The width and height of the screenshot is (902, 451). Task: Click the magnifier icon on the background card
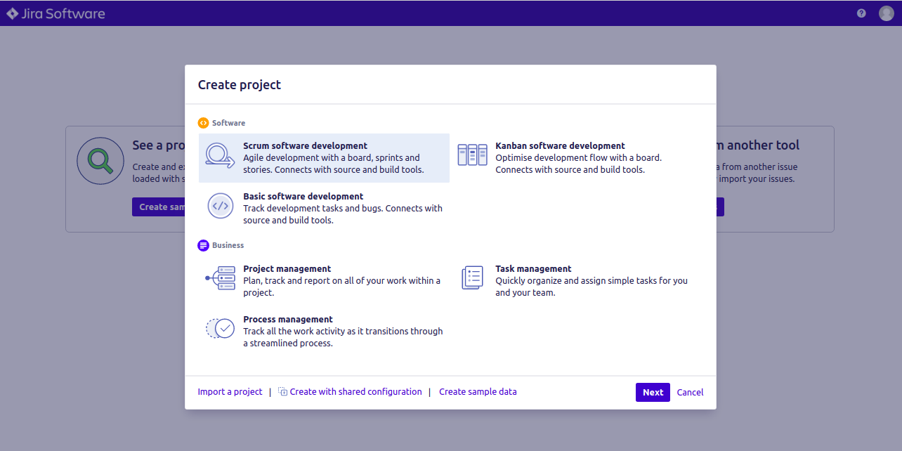pyautogui.click(x=100, y=161)
